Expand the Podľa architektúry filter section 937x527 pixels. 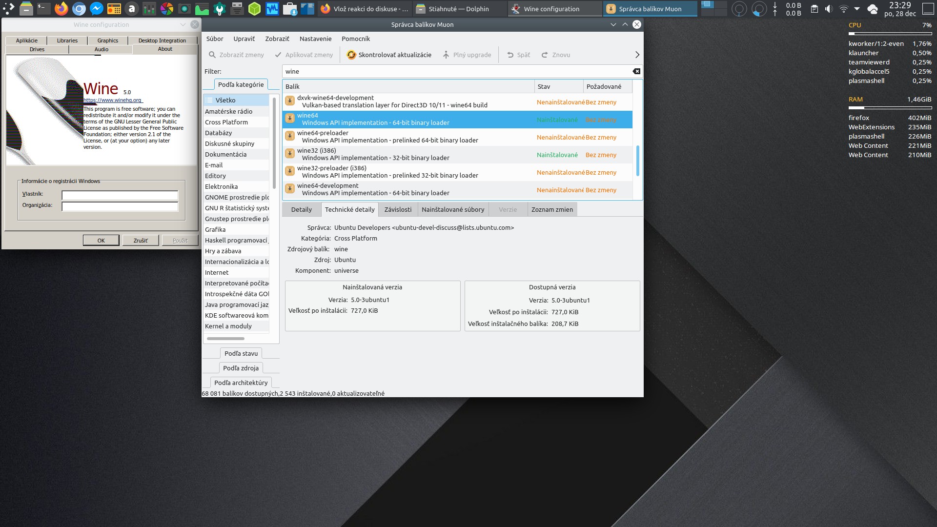(241, 383)
